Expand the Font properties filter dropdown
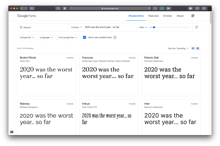 68,37
